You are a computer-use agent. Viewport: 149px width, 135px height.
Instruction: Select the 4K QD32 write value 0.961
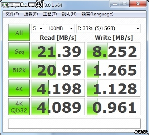click(114, 107)
